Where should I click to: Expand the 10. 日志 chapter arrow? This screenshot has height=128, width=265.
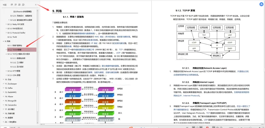click(3, 79)
